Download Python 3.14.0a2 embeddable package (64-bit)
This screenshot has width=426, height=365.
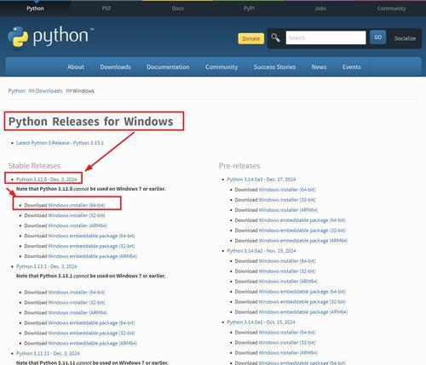point(302,292)
